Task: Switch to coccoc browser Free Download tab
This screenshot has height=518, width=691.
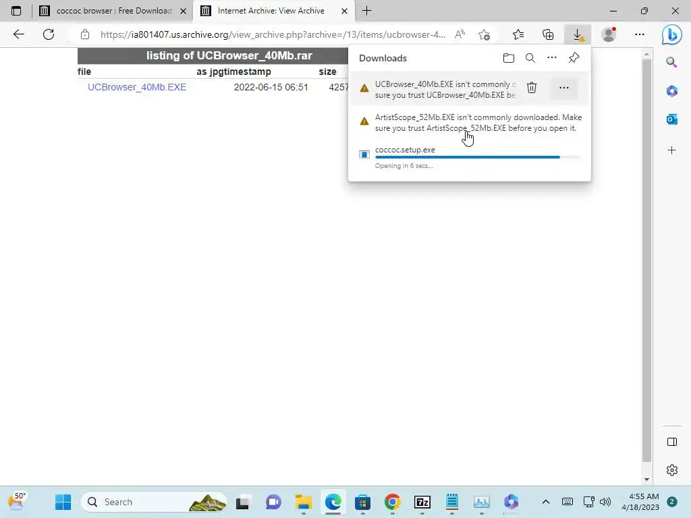Action: pyautogui.click(x=113, y=11)
